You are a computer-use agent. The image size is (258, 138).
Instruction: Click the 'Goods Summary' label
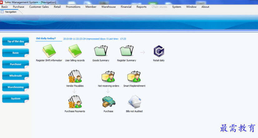click(101, 60)
